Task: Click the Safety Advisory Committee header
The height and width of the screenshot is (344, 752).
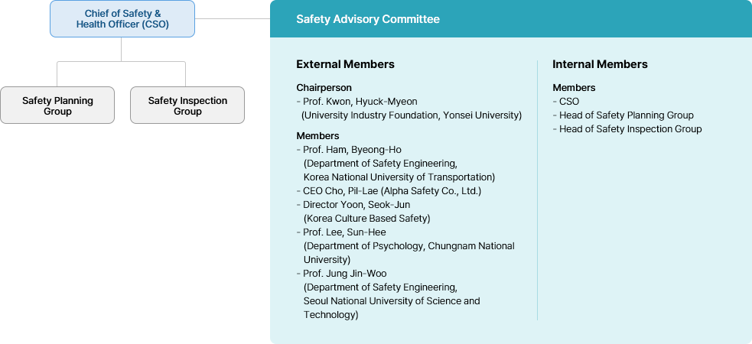Action: click(x=368, y=19)
